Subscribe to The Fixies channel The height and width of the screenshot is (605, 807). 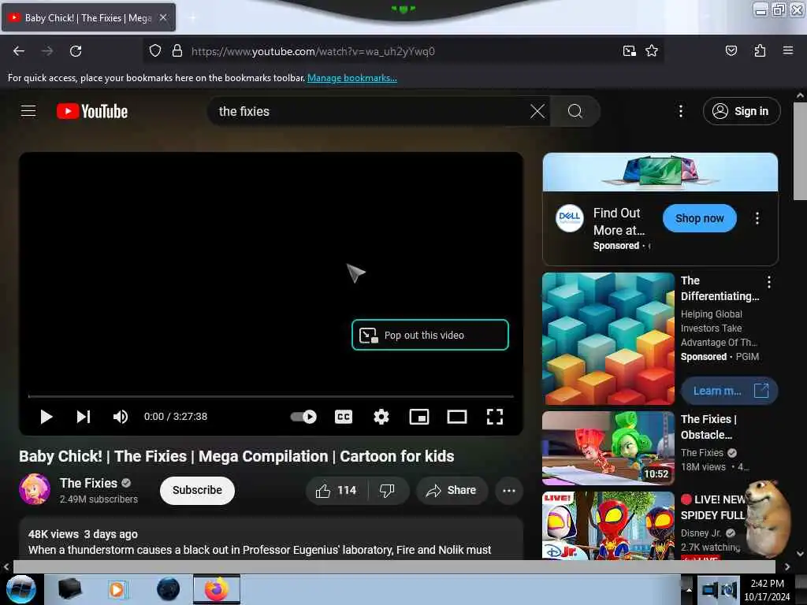(x=197, y=490)
